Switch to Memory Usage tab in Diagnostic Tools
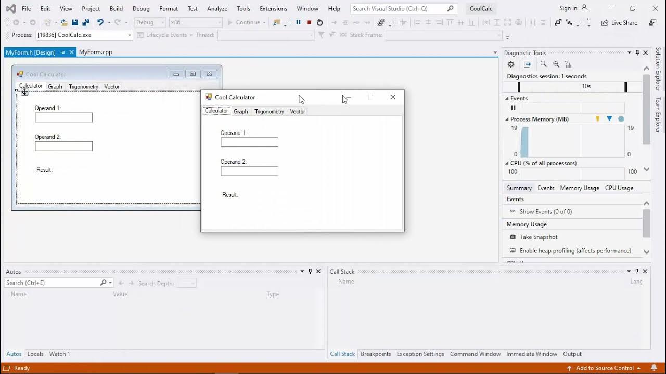 pos(579,188)
